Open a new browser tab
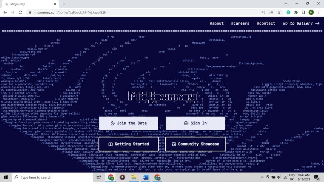The height and width of the screenshot is (182, 324). click(x=64, y=4)
